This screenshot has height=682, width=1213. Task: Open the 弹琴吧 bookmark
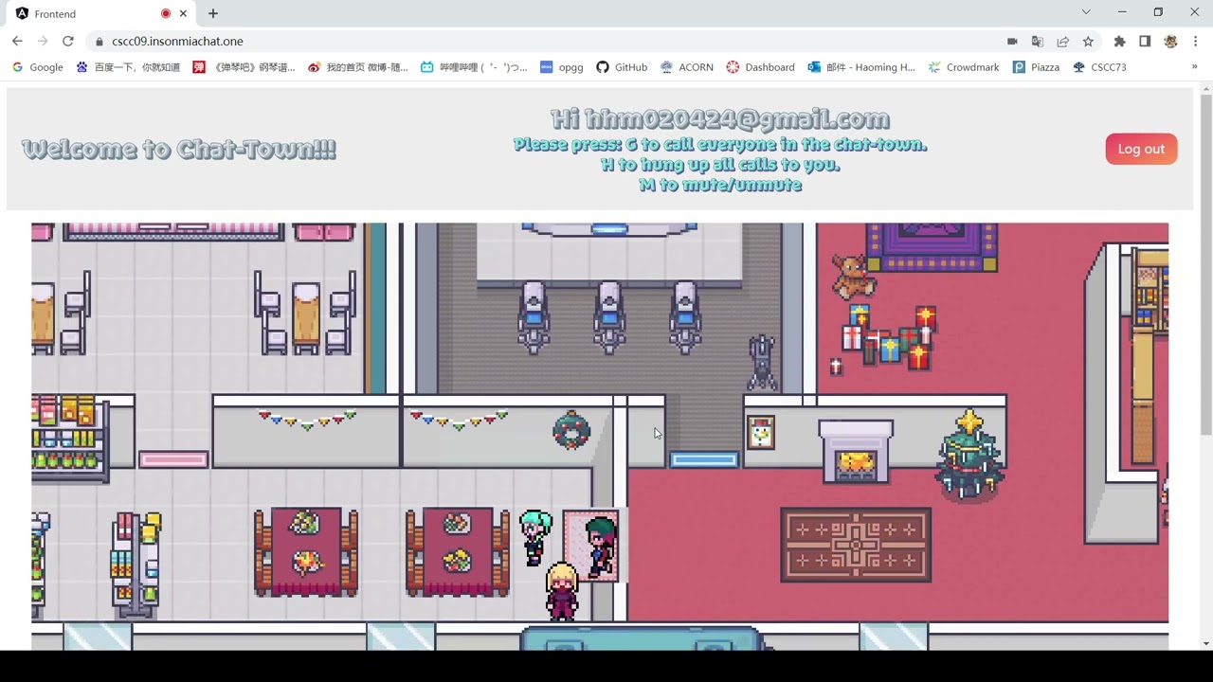point(244,67)
